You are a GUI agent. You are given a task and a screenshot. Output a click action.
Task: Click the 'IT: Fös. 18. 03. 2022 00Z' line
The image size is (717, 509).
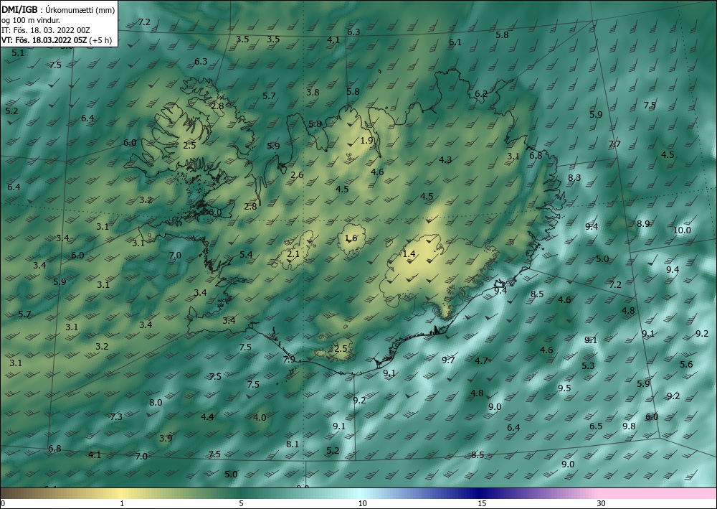click(45, 30)
